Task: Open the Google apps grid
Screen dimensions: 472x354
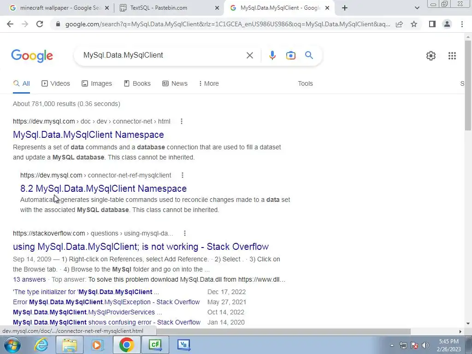Action: (x=452, y=56)
